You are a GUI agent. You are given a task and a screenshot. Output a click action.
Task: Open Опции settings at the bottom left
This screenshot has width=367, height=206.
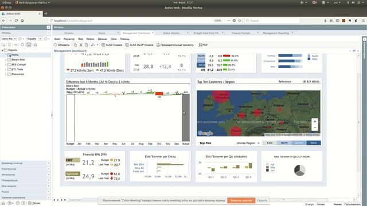pos(34,203)
